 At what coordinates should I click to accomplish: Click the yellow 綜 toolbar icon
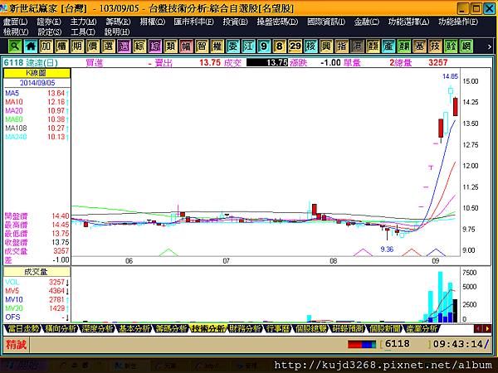(x=139, y=46)
